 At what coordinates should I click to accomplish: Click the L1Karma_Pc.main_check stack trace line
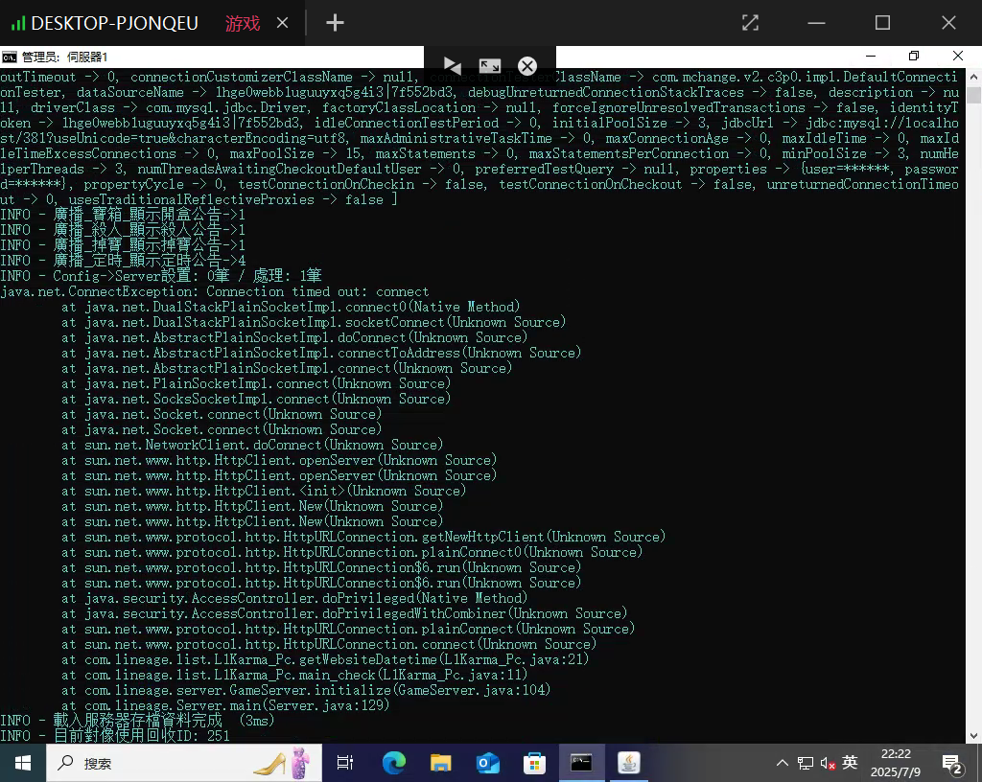(x=294, y=675)
